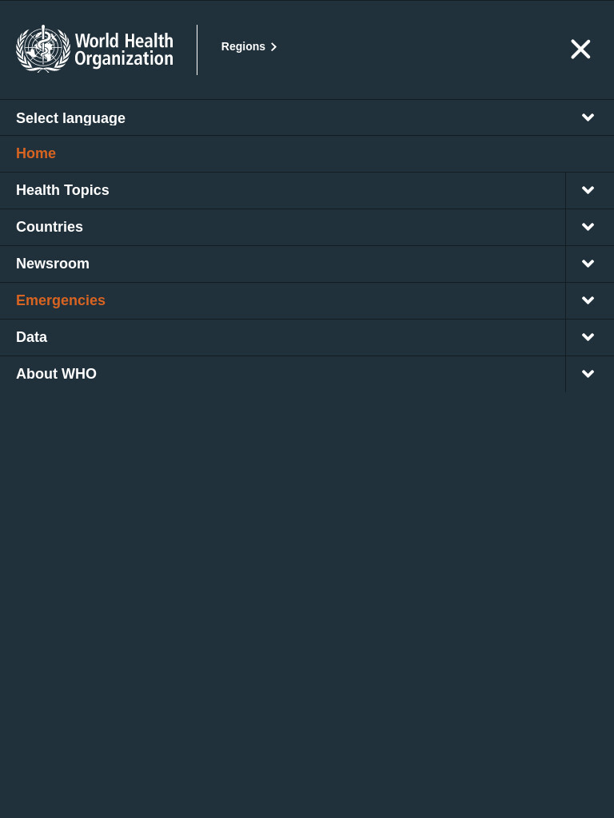Close the navigation menu with the X

click(x=580, y=49)
